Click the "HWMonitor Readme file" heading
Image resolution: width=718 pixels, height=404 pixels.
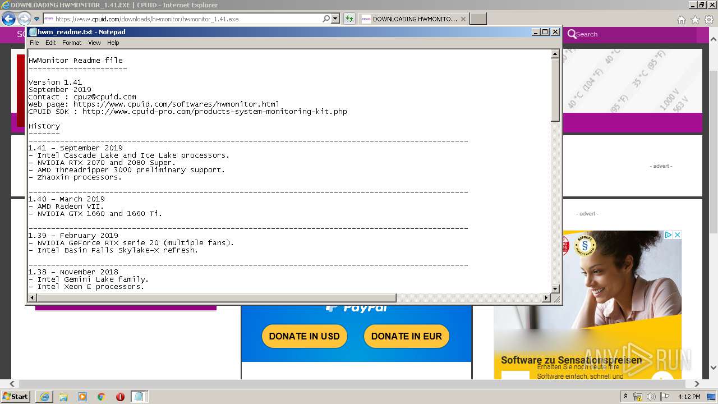tap(76, 61)
